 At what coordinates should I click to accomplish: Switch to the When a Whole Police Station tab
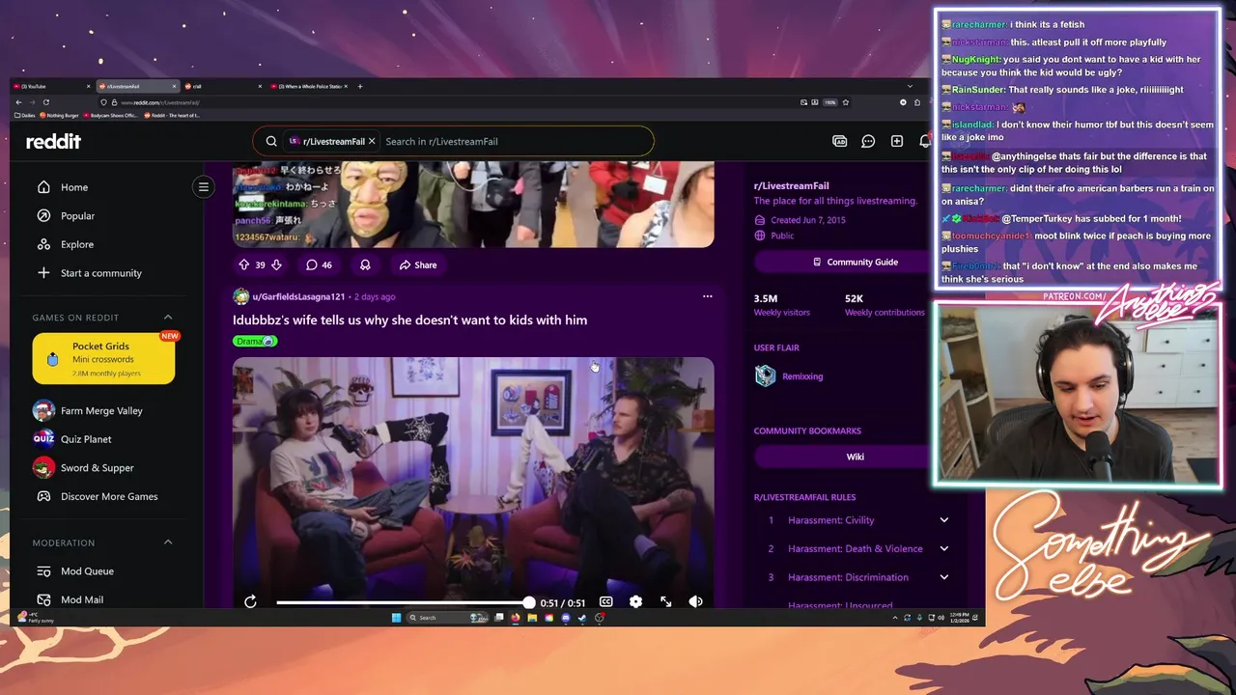309,86
